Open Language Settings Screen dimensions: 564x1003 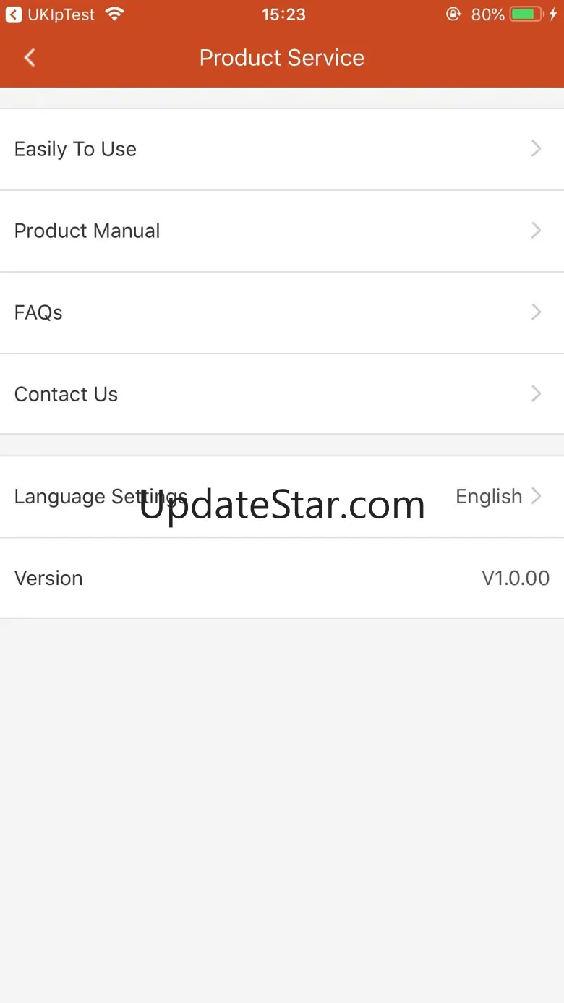[x=282, y=497]
